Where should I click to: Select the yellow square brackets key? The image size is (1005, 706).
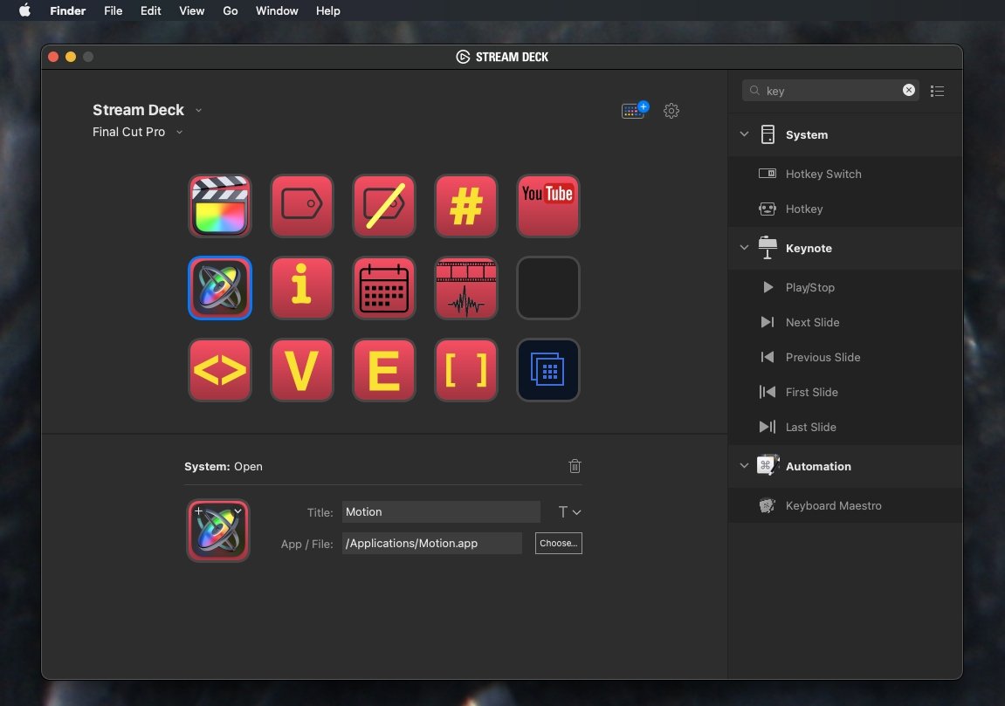coord(466,370)
